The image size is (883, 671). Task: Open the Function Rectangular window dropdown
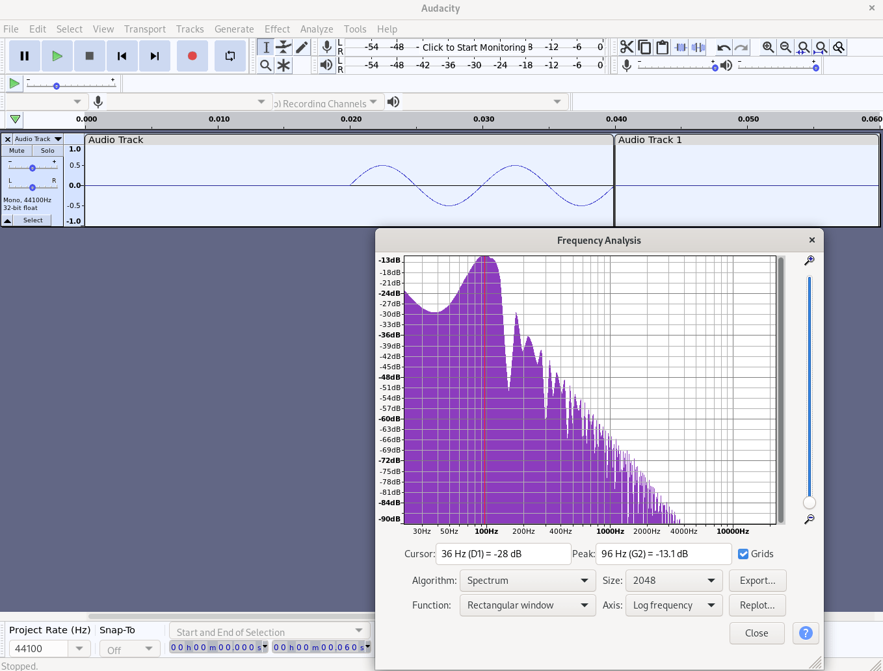coord(527,605)
